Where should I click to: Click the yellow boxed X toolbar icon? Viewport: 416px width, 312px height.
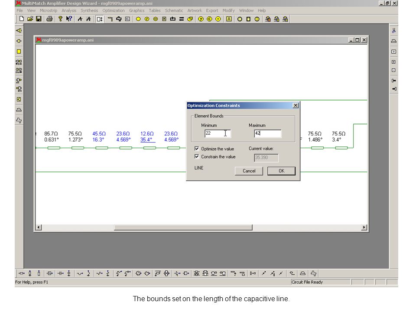(164, 19)
